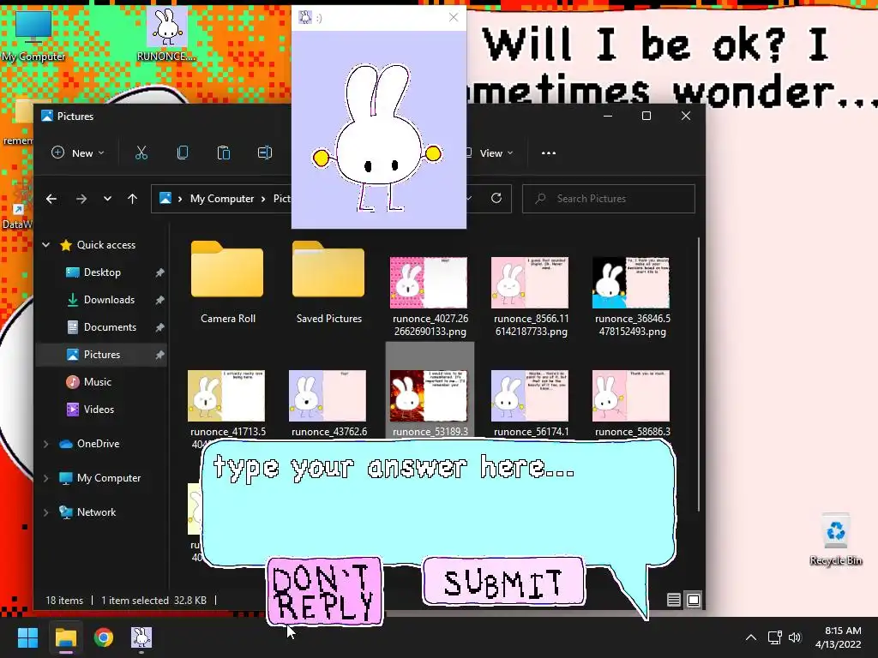Click My Computer in address breadcrumb

pos(222,199)
